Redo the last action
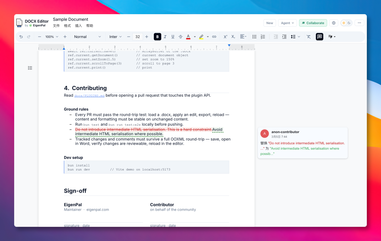Screen dimensions: 381x241 (x=29, y=37)
